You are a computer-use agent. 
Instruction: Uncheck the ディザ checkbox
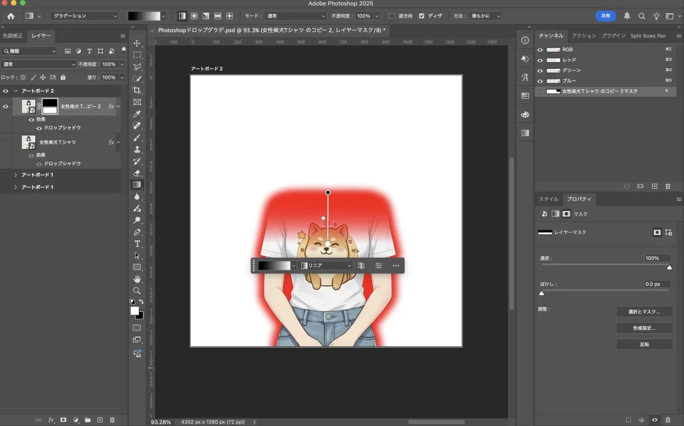(421, 15)
